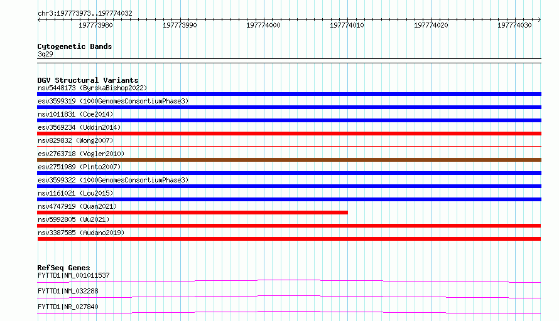Screen dimensions: 559x321
Task: Click the right arrow end of ruler
Action: (x=540, y=20)
